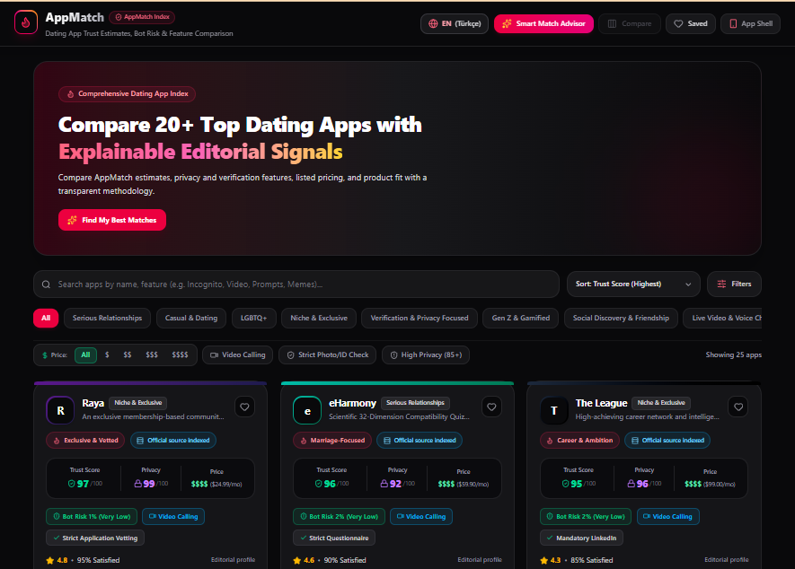The width and height of the screenshot is (795, 569).
Task: Toggle the Video Calling filter
Action: click(x=238, y=355)
